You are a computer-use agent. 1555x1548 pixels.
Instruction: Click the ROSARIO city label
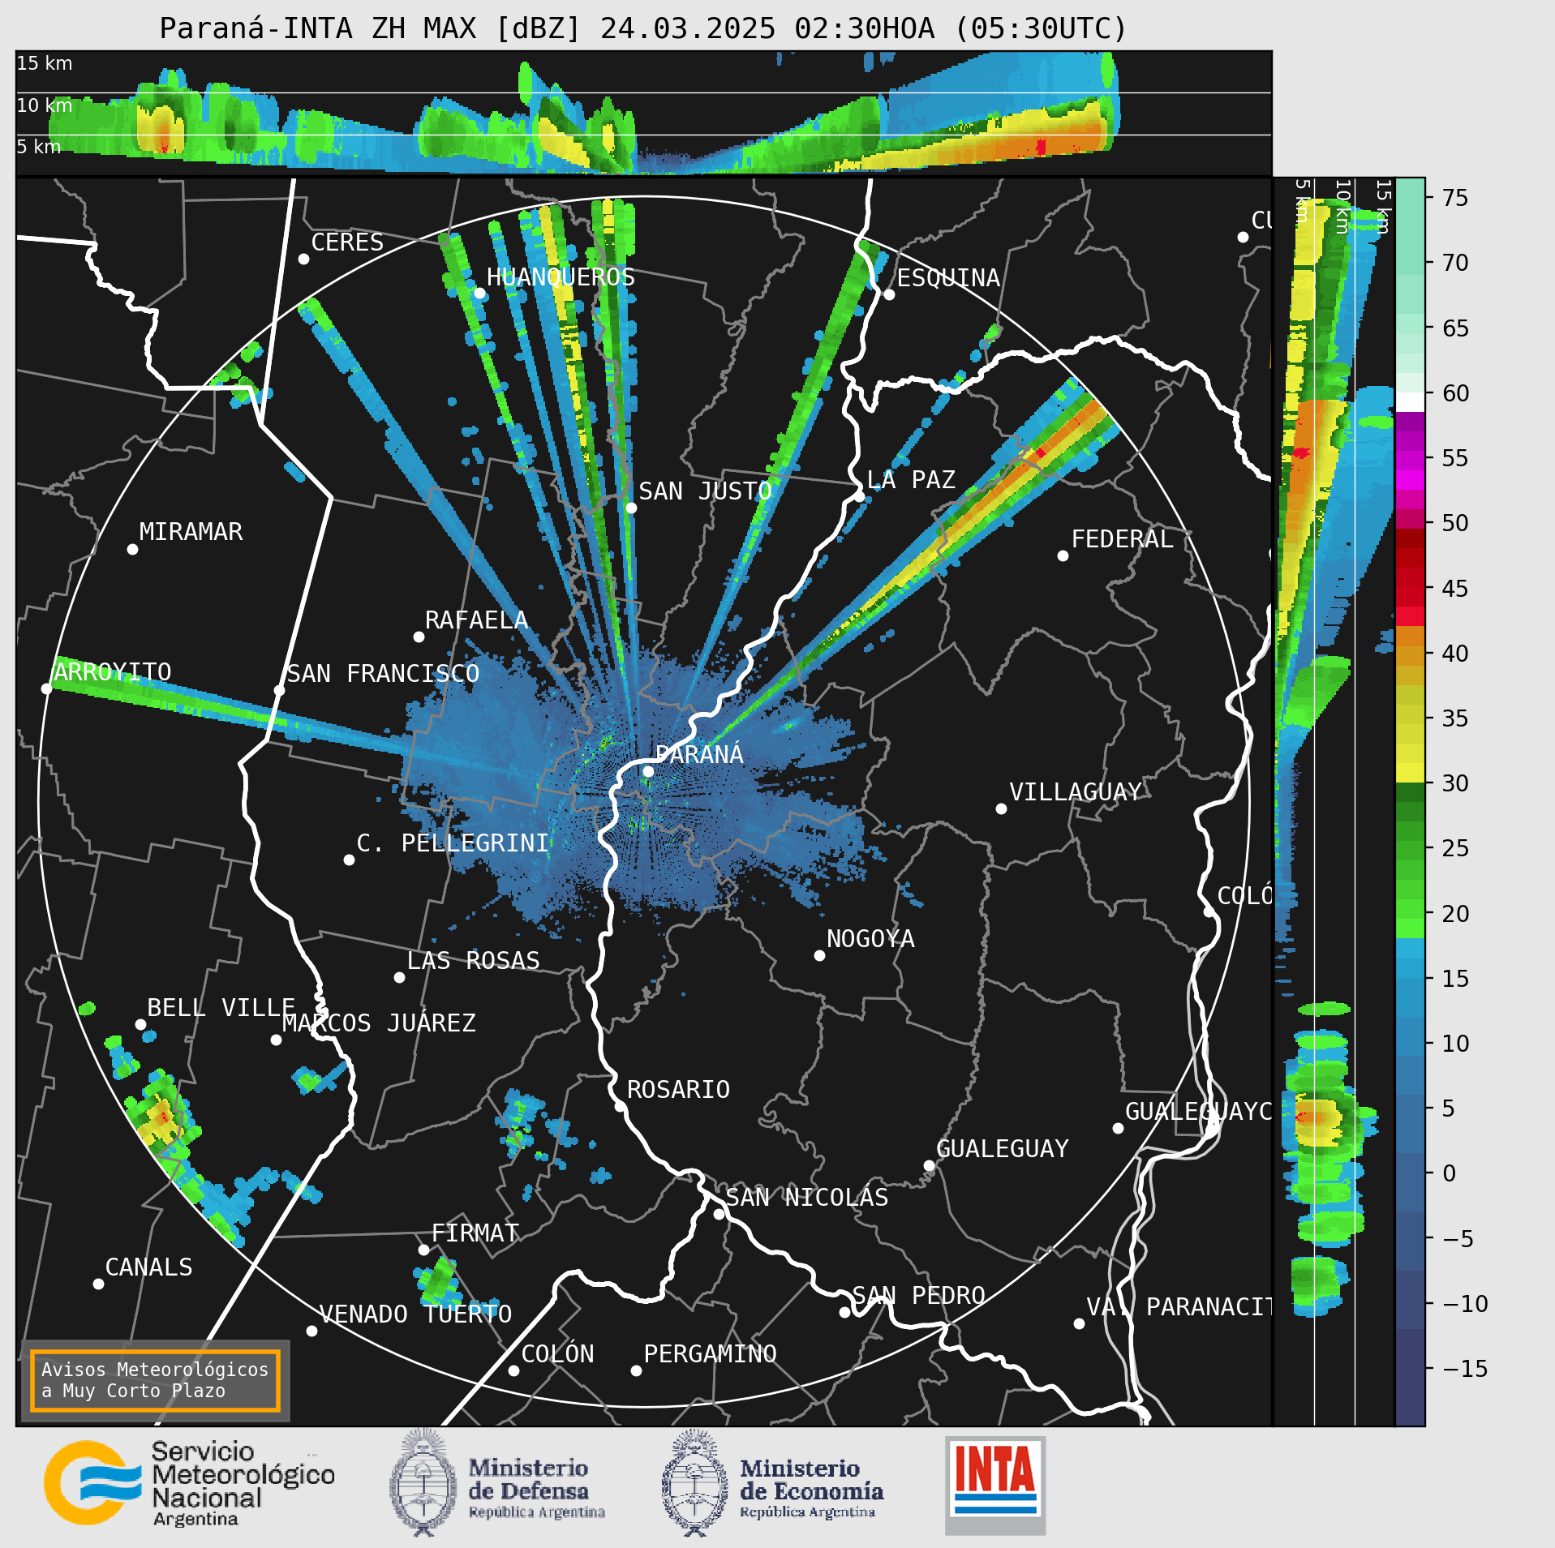pyautogui.click(x=678, y=1089)
